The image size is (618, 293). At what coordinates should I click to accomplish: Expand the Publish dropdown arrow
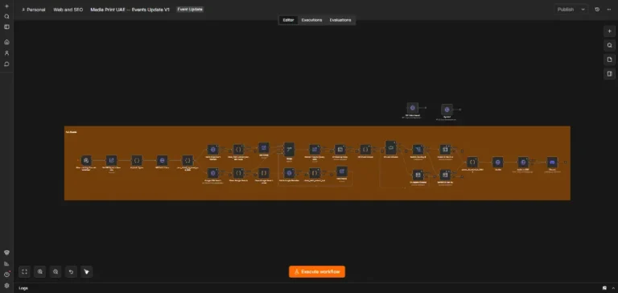(583, 10)
